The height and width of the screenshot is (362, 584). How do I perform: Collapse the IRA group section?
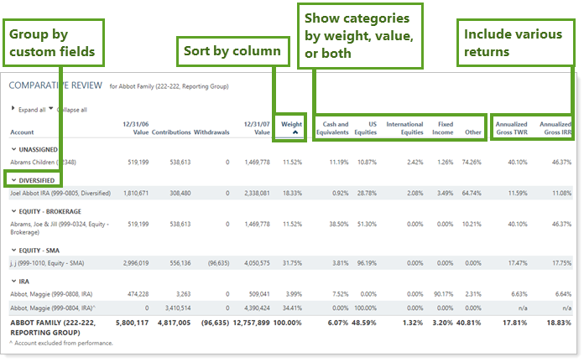[13, 282]
